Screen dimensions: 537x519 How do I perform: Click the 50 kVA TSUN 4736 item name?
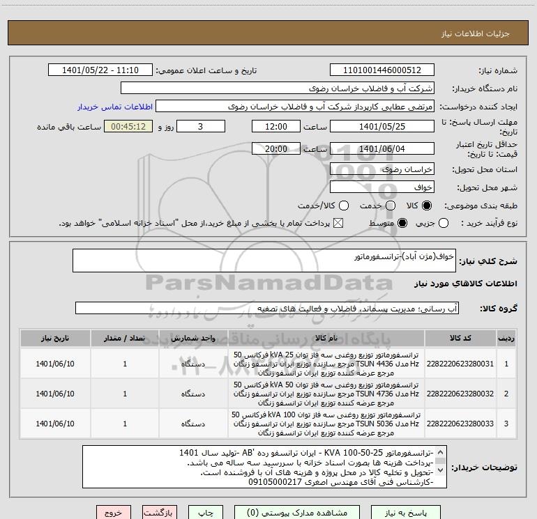click(x=326, y=394)
